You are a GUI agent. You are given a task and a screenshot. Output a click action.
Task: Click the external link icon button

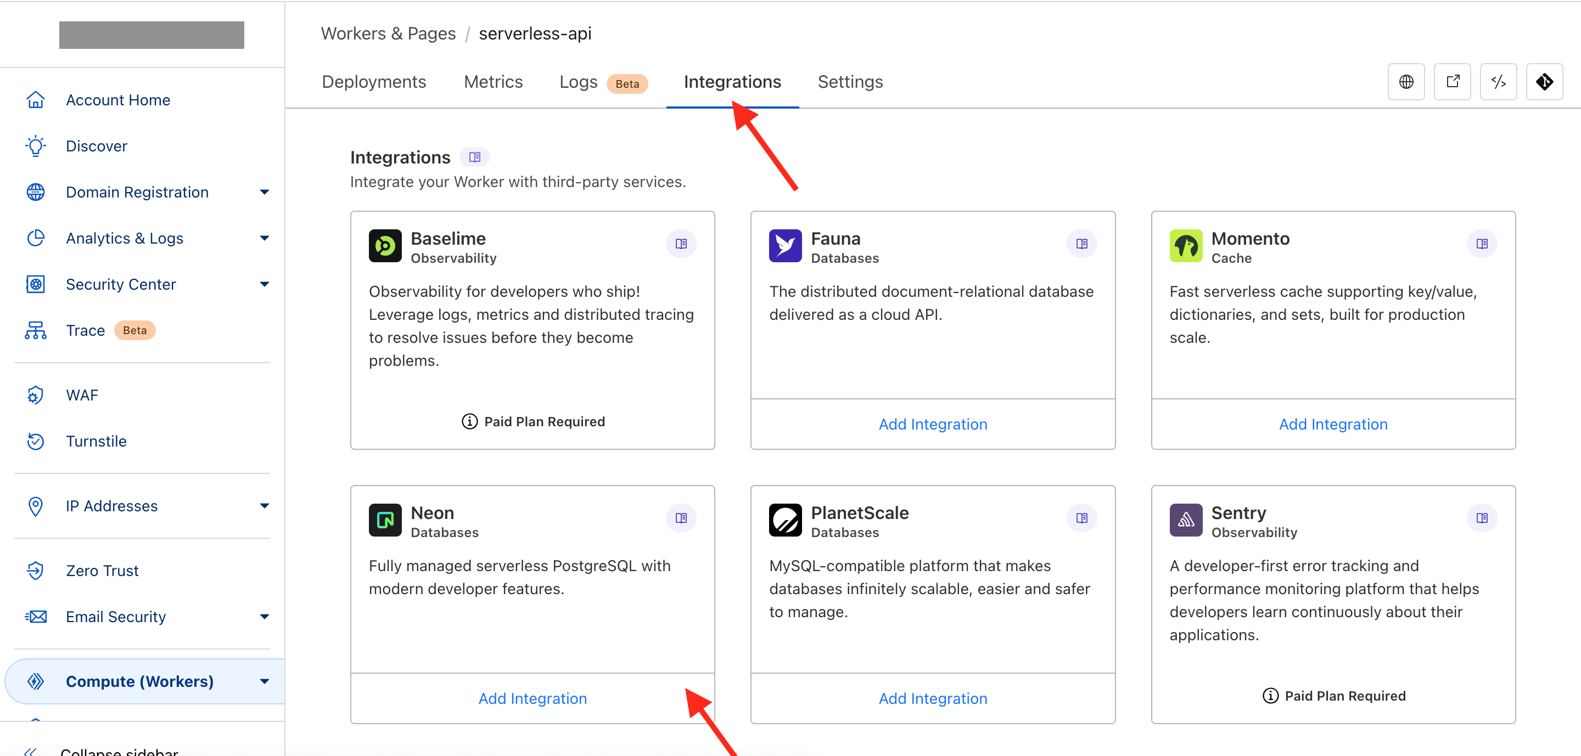pos(1452,81)
